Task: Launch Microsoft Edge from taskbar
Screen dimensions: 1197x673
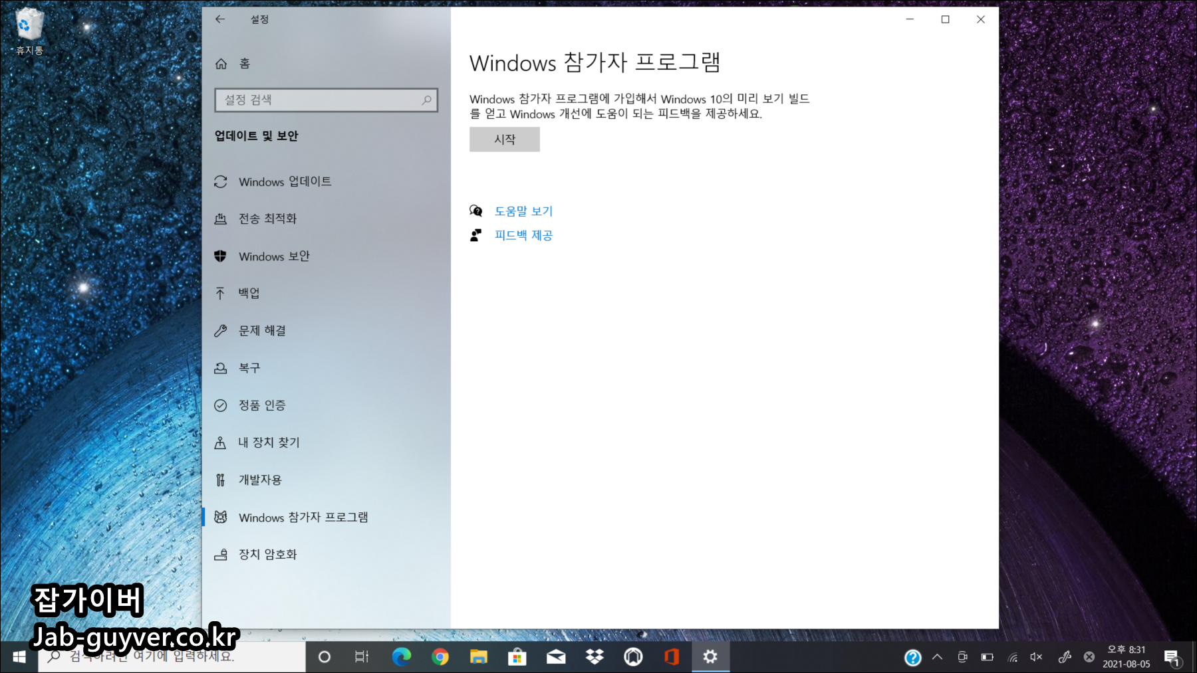Action: pyautogui.click(x=402, y=657)
